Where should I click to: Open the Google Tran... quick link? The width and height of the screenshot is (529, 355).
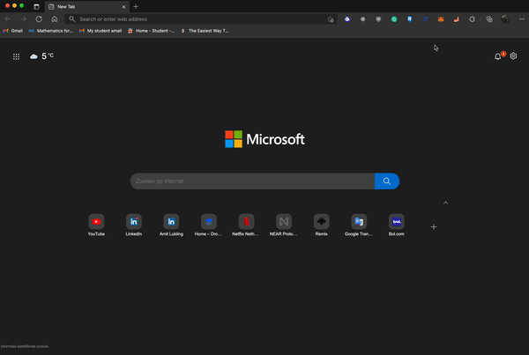click(359, 225)
